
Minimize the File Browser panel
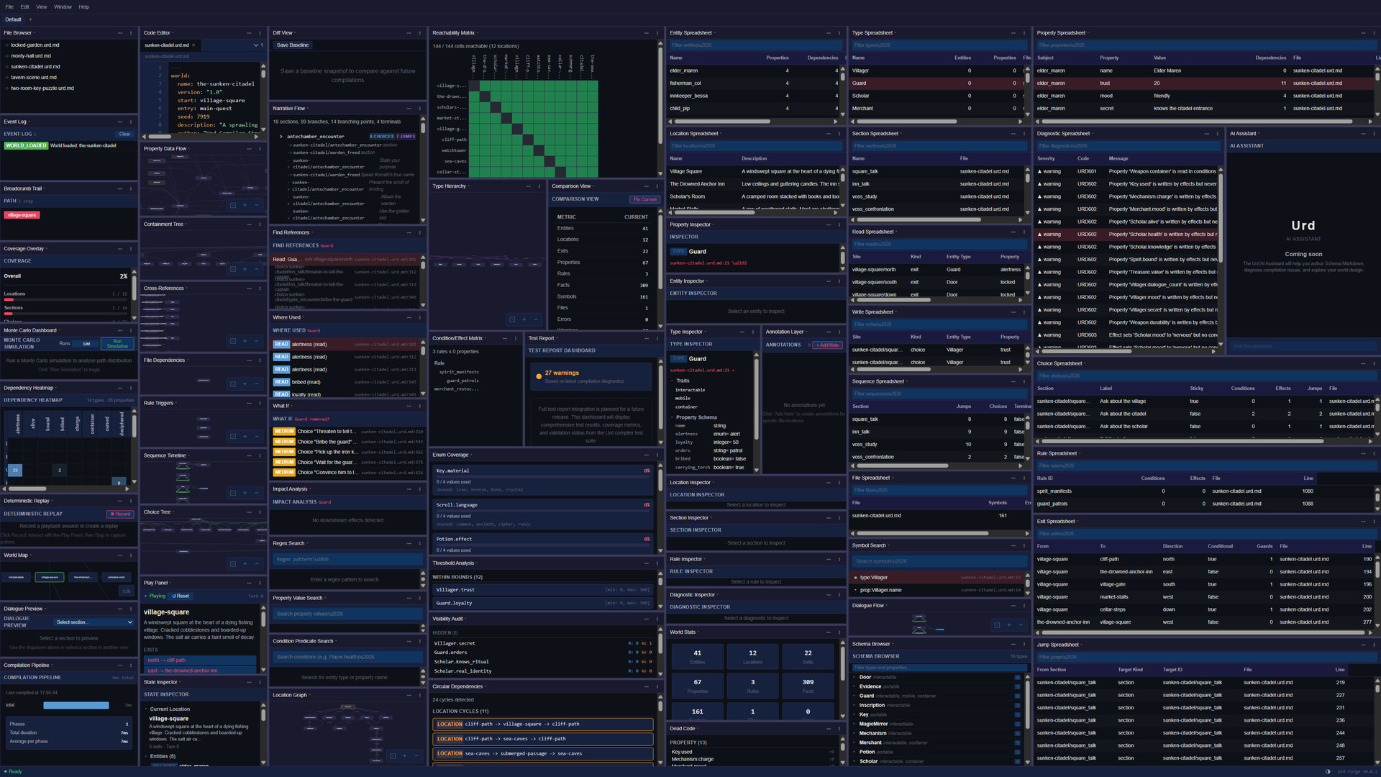[x=119, y=33]
